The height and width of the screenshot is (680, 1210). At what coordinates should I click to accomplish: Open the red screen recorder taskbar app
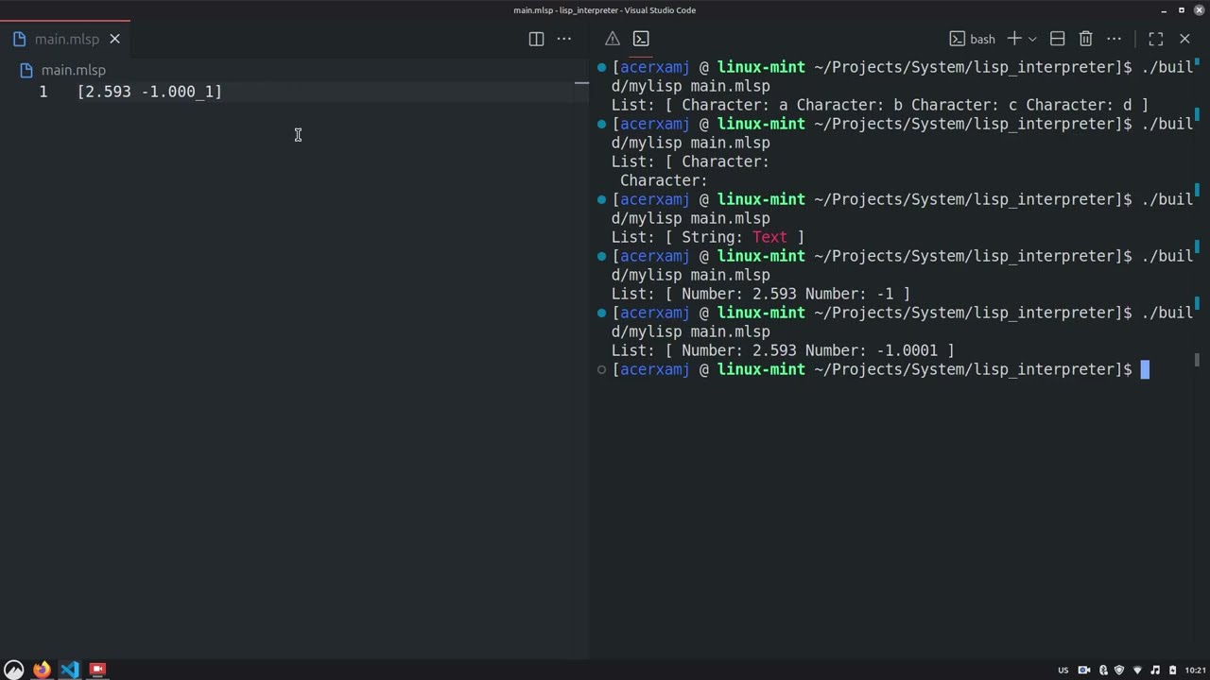click(97, 670)
